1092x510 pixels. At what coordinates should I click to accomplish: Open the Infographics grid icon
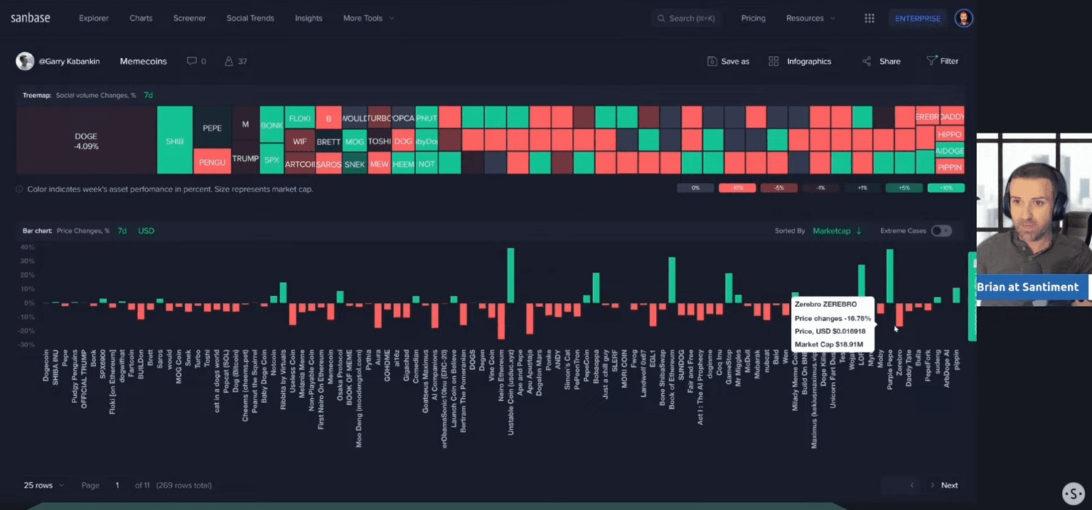click(773, 61)
